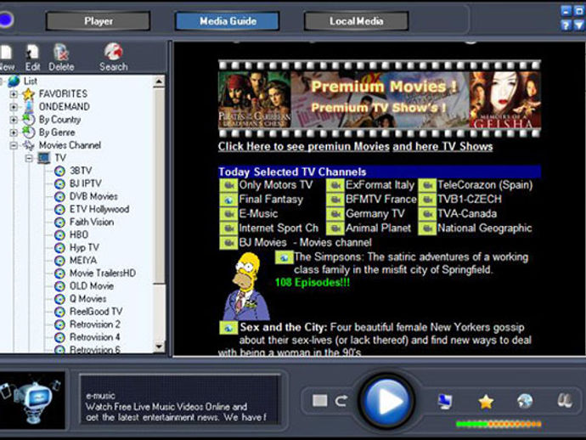586x440 pixels.
Task: Click the camera icon beside National Geographic
Action: pyautogui.click(x=427, y=228)
